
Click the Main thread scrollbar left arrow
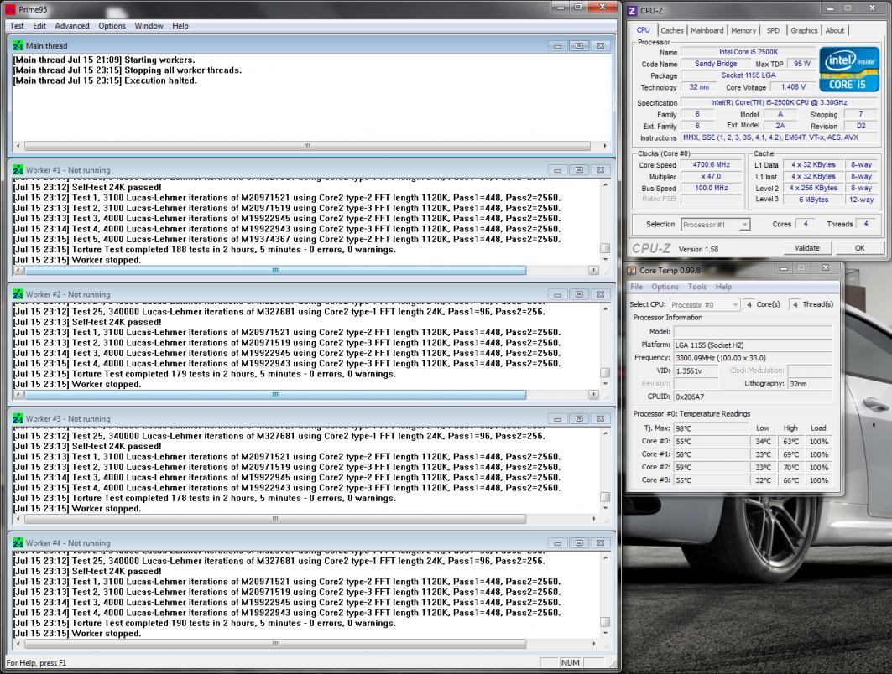(x=18, y=146)
